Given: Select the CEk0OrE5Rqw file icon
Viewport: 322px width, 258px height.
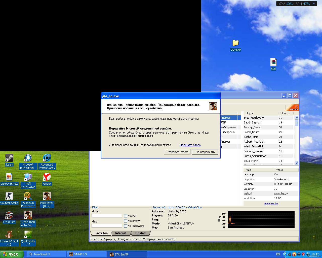Looking at the screenshot, I should (x=9, y=179).
